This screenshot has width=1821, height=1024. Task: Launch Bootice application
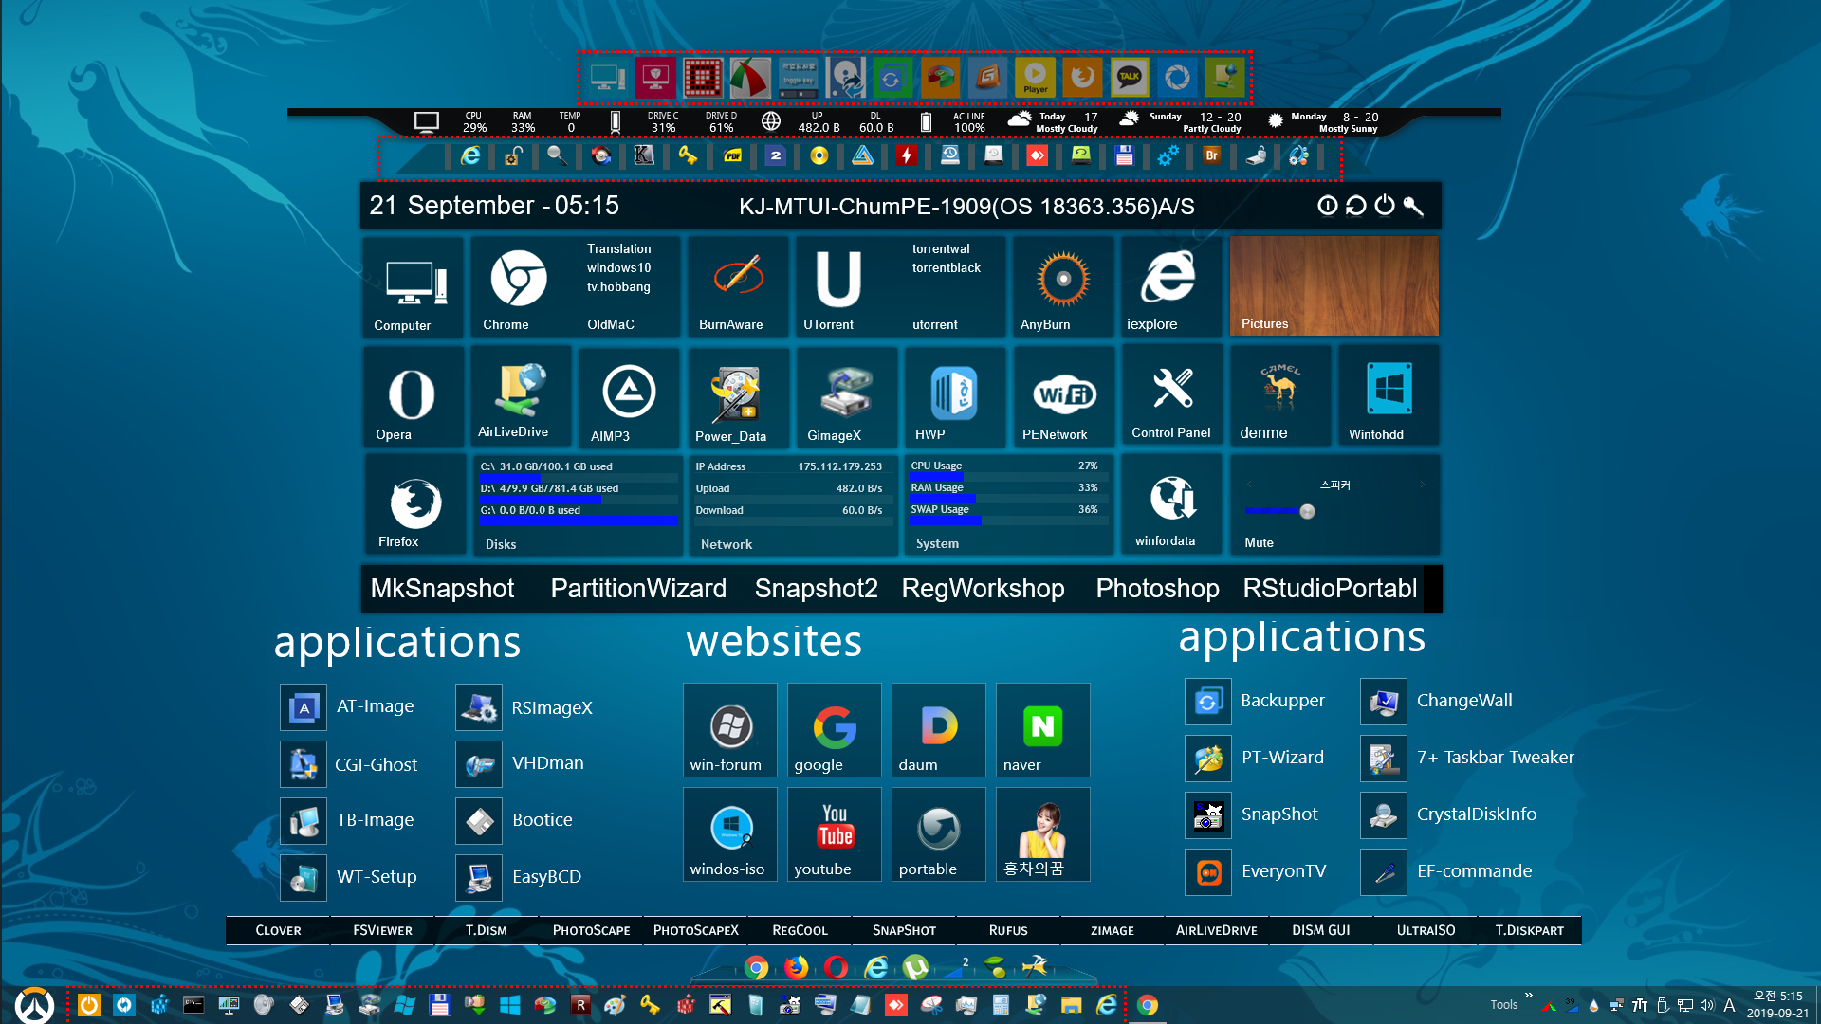tap(515, 821)
